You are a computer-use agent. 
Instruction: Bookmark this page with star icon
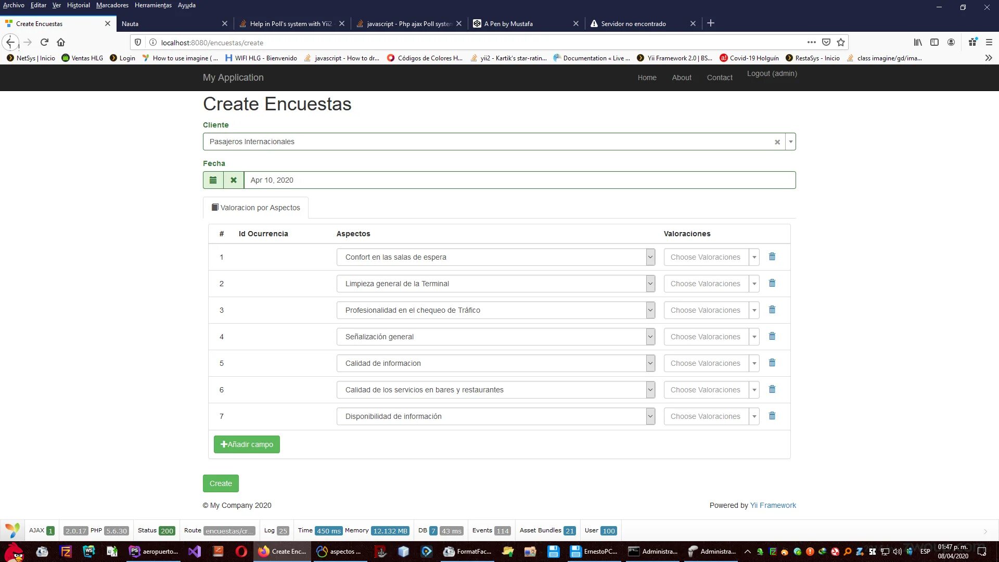pos(841,42)
